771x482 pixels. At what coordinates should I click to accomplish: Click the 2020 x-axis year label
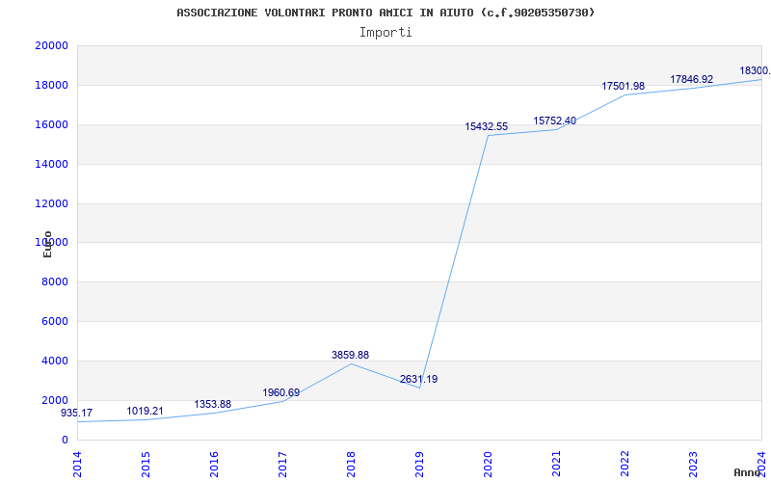(x=488, y=464)
